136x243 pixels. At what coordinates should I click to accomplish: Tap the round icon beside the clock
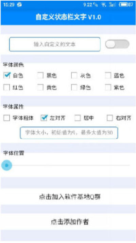[x=19, y=5]
